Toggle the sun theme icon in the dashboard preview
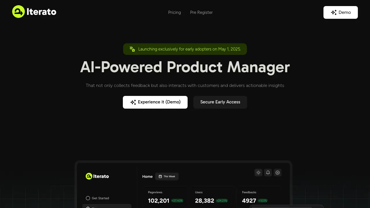The height and width of the screenshot is (208, 370). [258, 172]
